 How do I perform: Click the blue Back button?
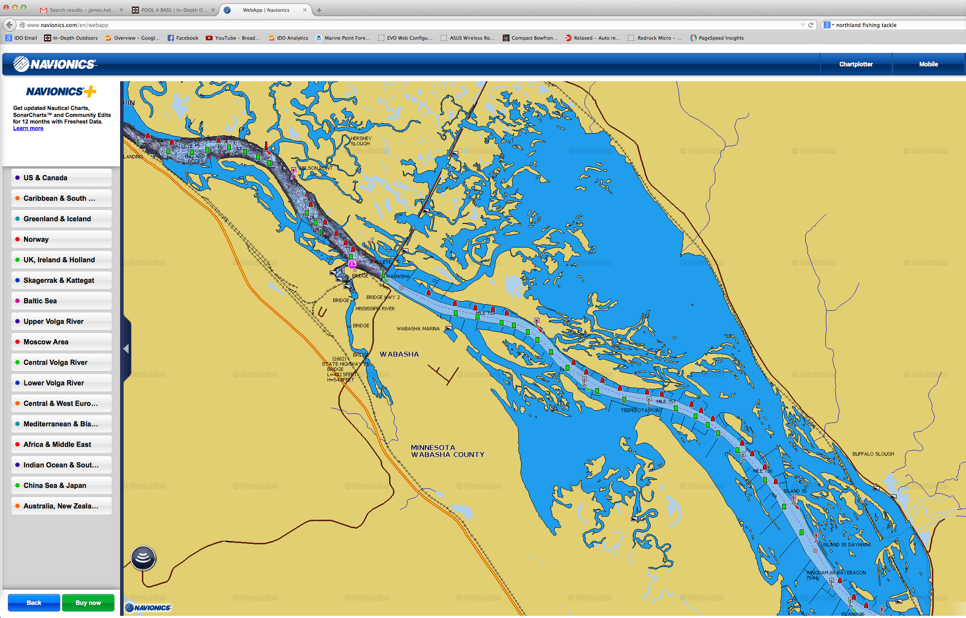pyautogui.click(x=34, y=603)
